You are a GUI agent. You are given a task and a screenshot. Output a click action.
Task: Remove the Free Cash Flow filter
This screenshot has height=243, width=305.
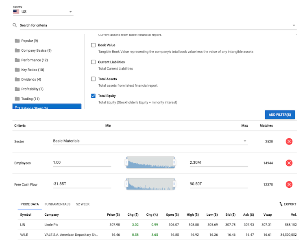[289, 184]
